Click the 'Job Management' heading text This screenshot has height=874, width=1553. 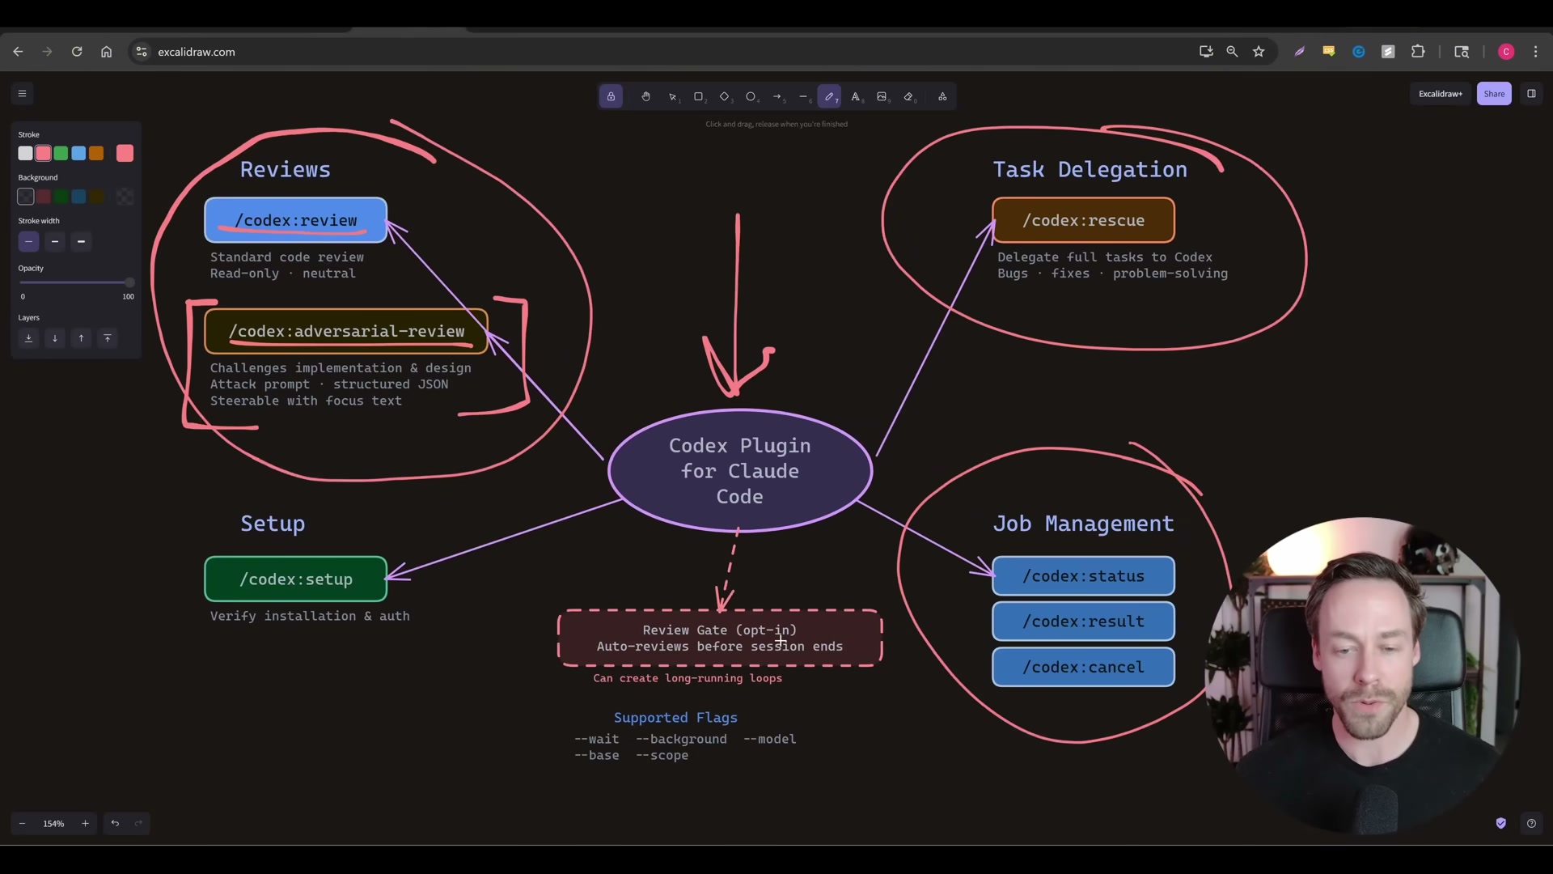(1083, 524)
